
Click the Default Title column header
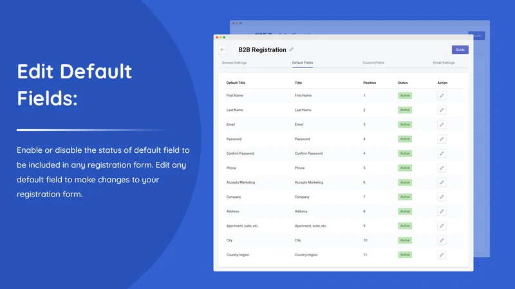coord(236,83)
